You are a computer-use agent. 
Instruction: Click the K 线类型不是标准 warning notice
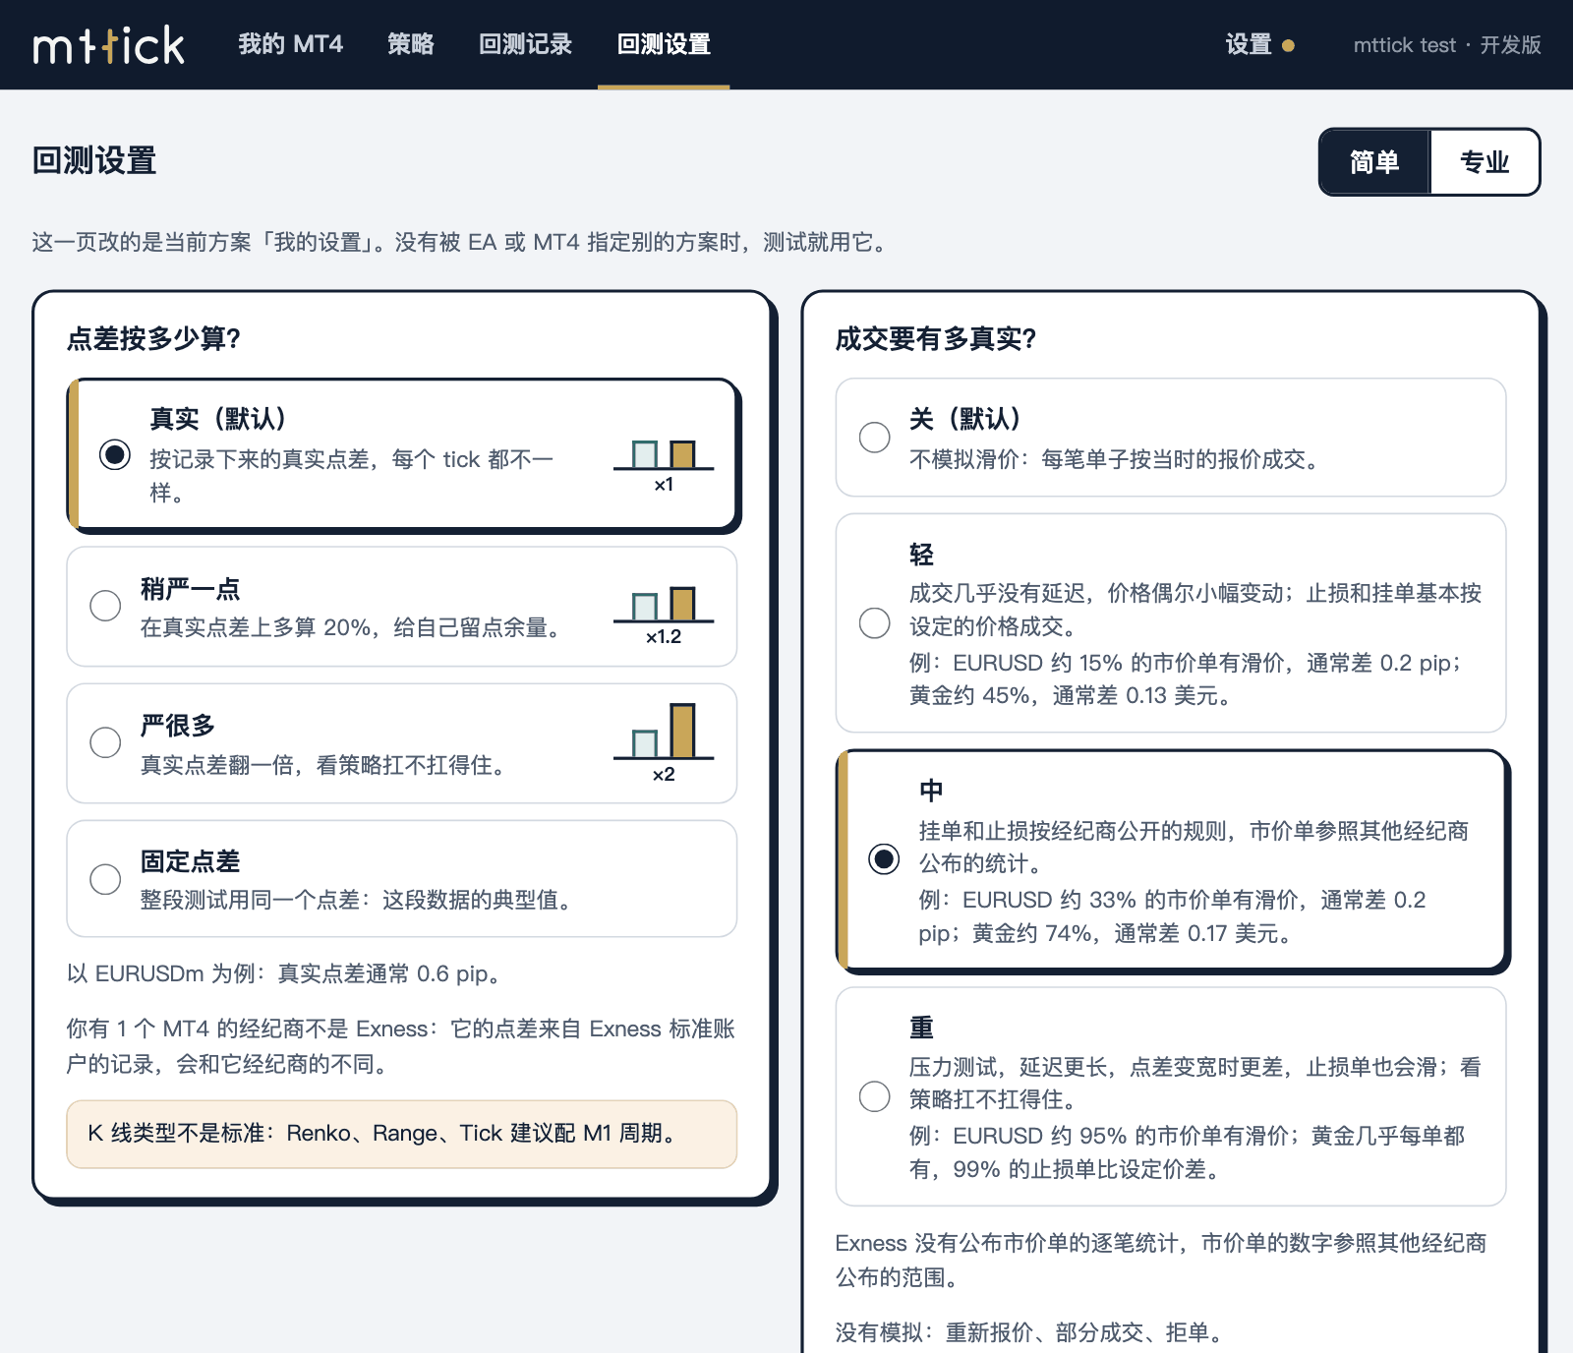tap(402, 1134)
